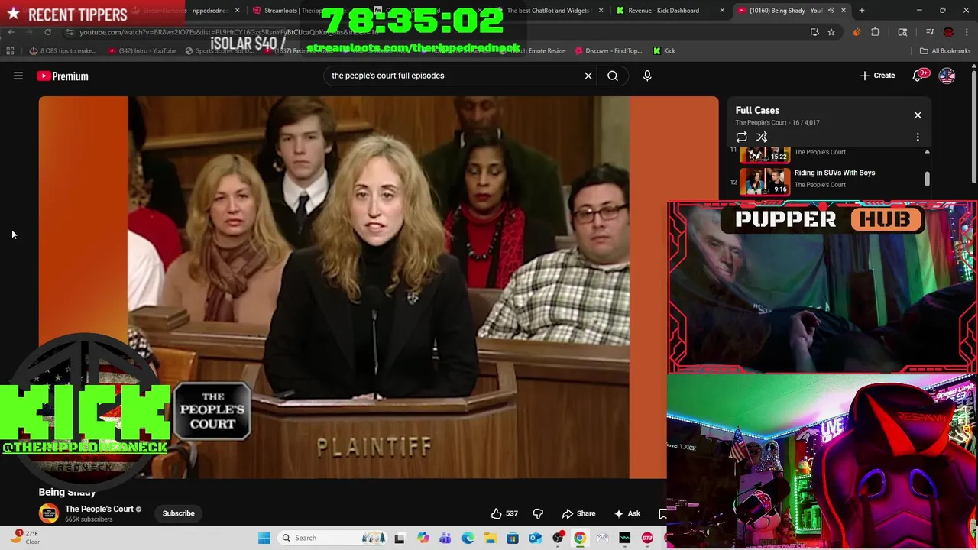The width and height of the screenshot is (978, 550).
Task: Open the '8 OBS tips to make' bookmark
Action: (x=63, y=51)
